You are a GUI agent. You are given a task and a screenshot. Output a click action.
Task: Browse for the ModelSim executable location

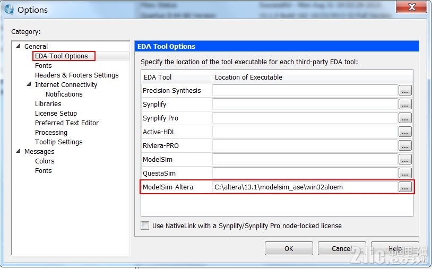pyautogui.click(x=405, y=159)
